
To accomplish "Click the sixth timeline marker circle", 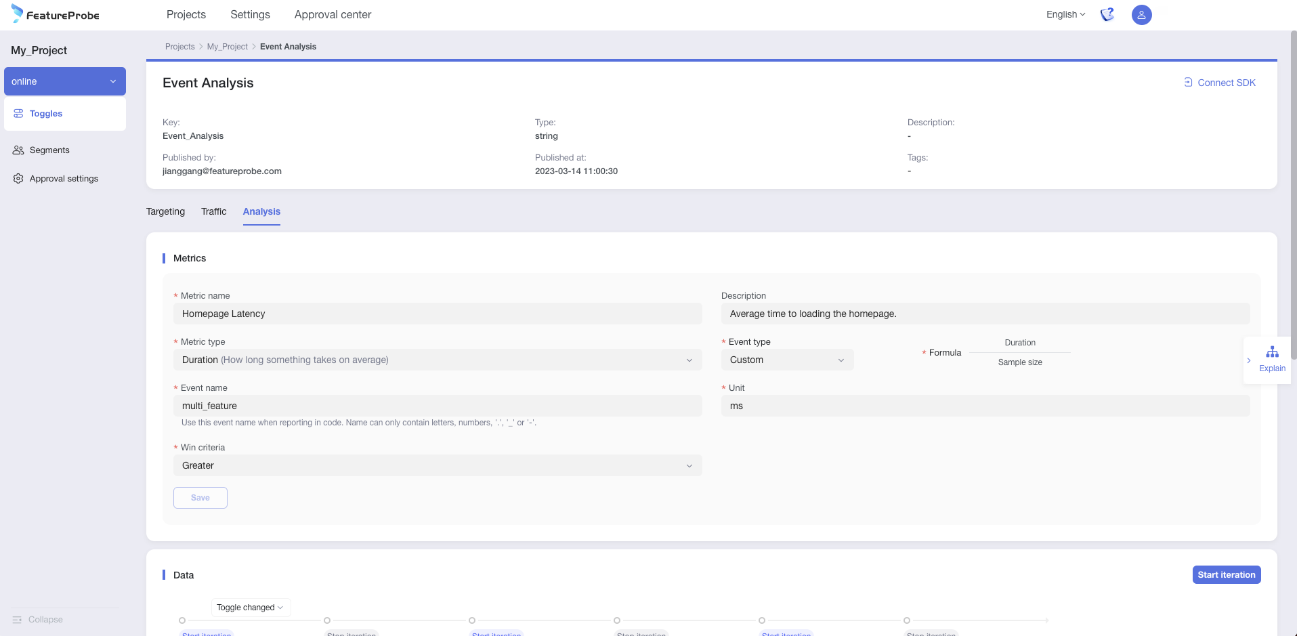I will [x=907, y=620].
